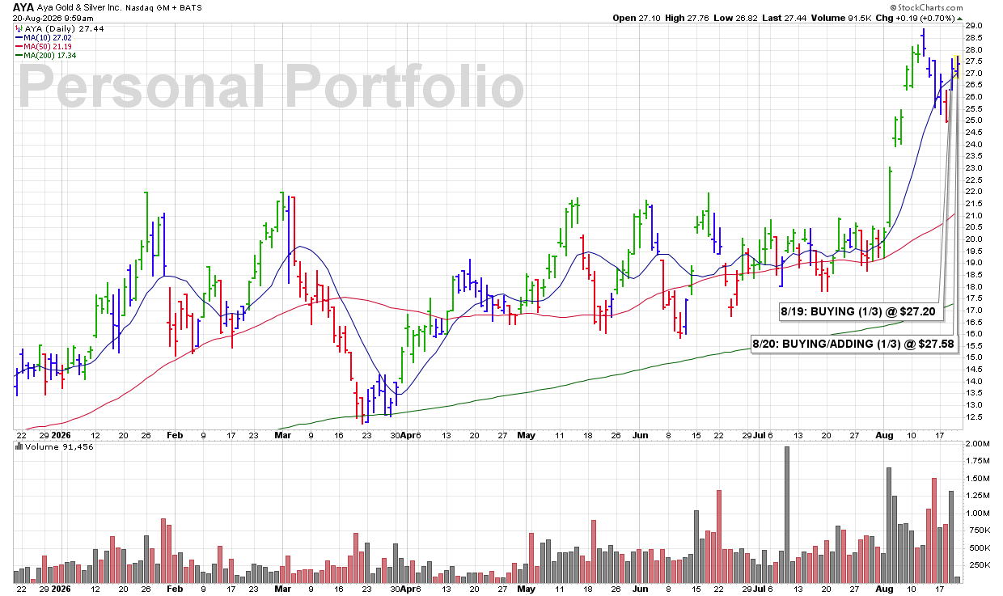Click the Mar label on the date axis

click(x=282, y=434)
